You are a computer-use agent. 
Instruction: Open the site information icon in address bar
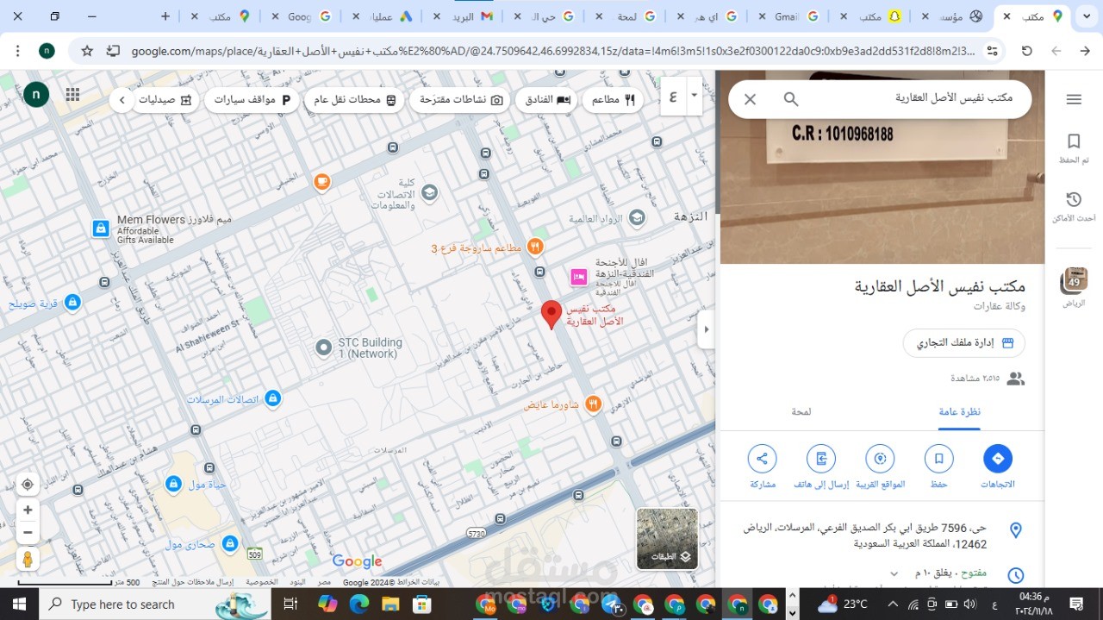point(993,51)
